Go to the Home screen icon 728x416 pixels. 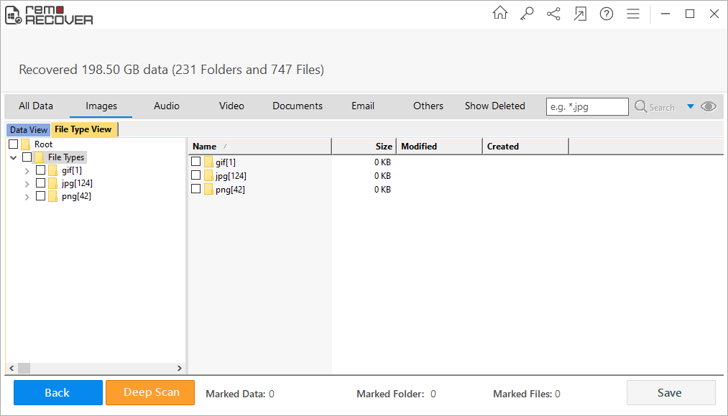(x=499, y=14)
